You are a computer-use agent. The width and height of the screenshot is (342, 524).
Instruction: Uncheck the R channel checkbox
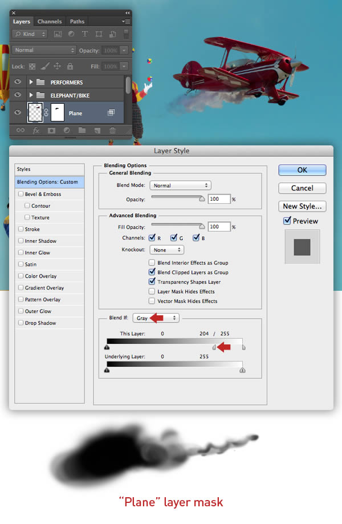(152, 238)
